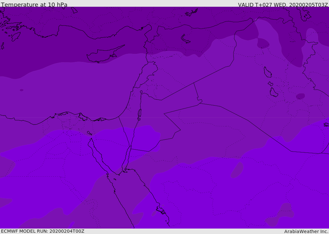Image resolution: width=329 pixels, height=234 pixels.
Task: Click the 'Temperature at 10 hPa' title text
Action: coord(34,4)
